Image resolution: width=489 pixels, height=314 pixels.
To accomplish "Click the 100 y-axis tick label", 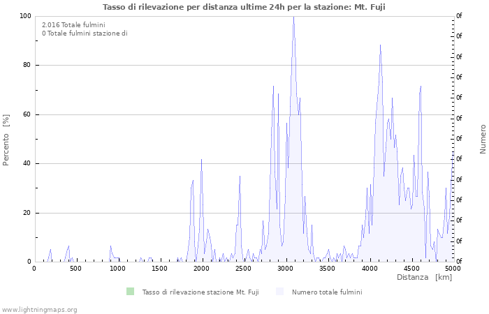I will [x=25, y=16].
